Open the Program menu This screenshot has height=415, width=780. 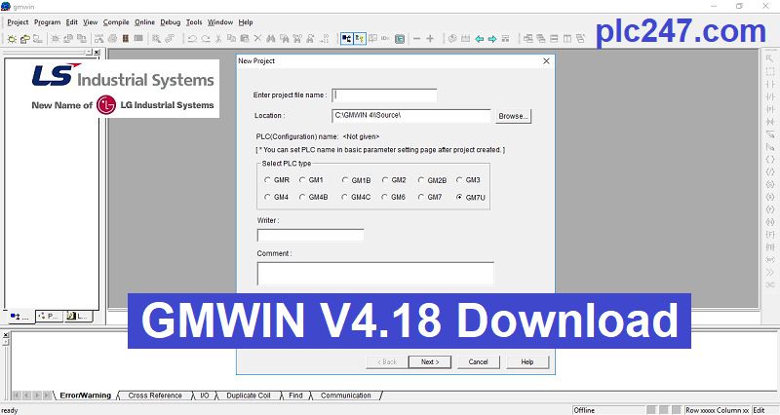point(47,22)
